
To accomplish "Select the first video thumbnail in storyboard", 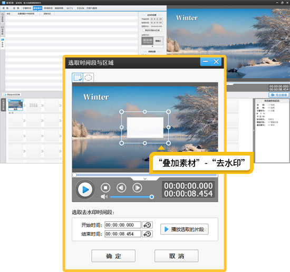I will pos(15,105).
